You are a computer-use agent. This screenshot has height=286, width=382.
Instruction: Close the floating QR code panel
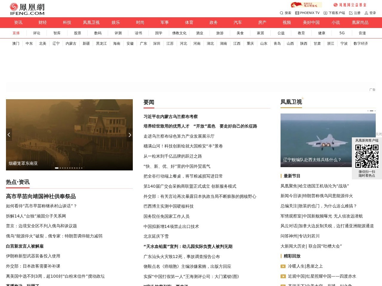tap(378, 134)
